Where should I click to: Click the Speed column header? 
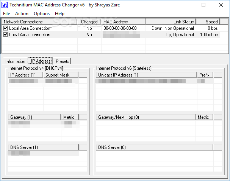(208, 22)
